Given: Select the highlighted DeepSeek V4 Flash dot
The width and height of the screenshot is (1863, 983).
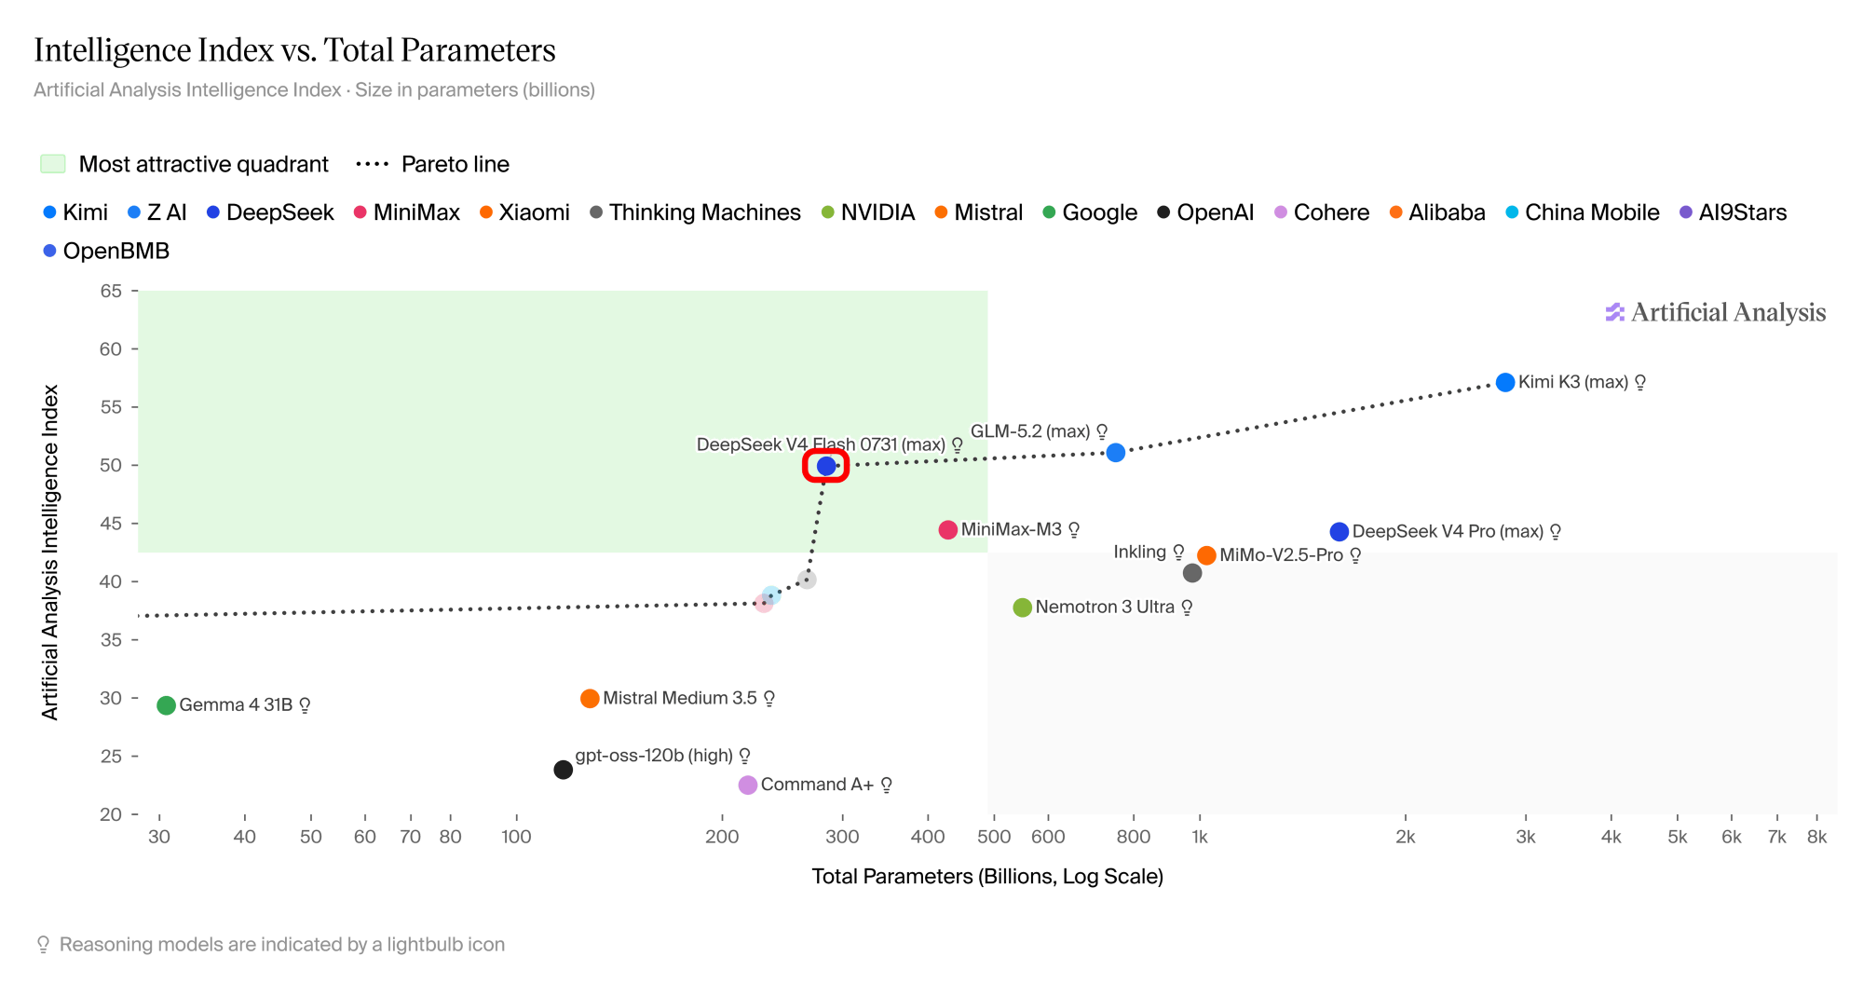Looking at the screenshot, I should coord(826,466).
